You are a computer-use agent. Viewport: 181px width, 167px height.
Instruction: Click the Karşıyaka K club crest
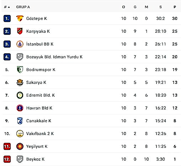pos(20,31)
